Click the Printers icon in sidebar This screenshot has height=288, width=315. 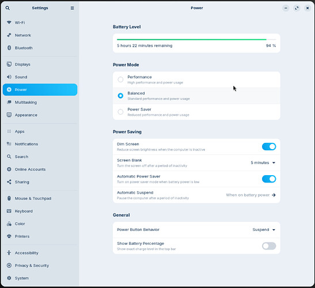[9, 236]
